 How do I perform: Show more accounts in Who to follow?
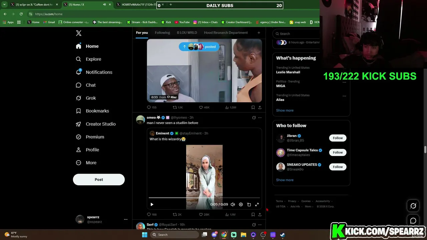(285, 180)
